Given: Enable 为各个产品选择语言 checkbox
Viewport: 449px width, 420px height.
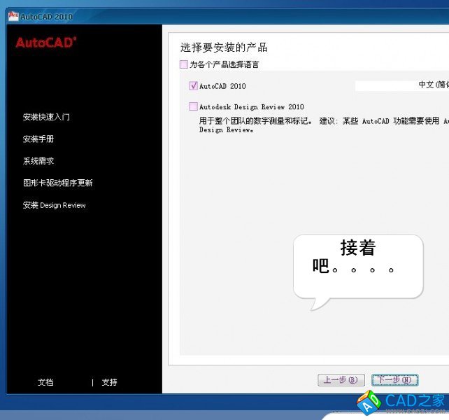Looking at the screenshot, I should click(184, 64).
